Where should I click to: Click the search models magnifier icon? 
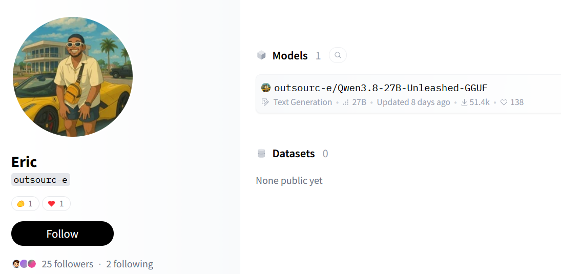point(338,55)
